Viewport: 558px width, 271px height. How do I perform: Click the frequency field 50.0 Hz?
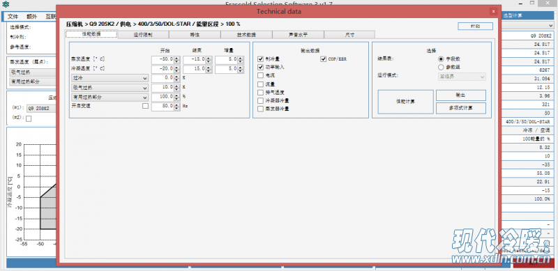tap(163, 106)
